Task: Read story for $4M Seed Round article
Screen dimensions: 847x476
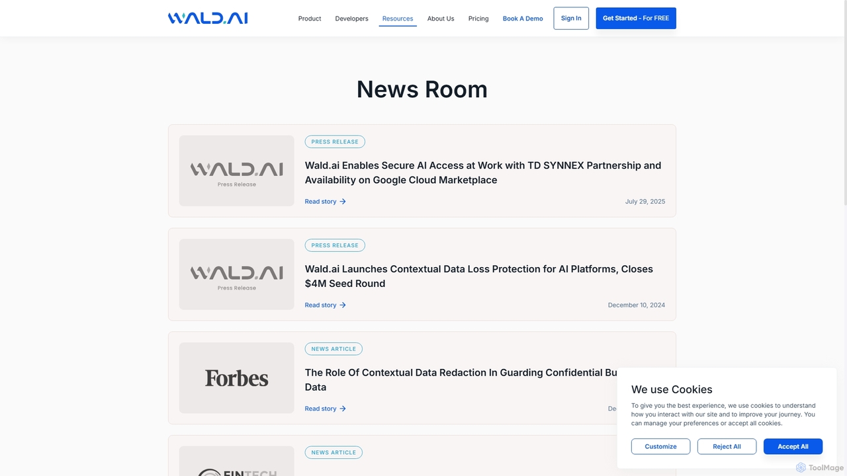Action: point(321,305)
